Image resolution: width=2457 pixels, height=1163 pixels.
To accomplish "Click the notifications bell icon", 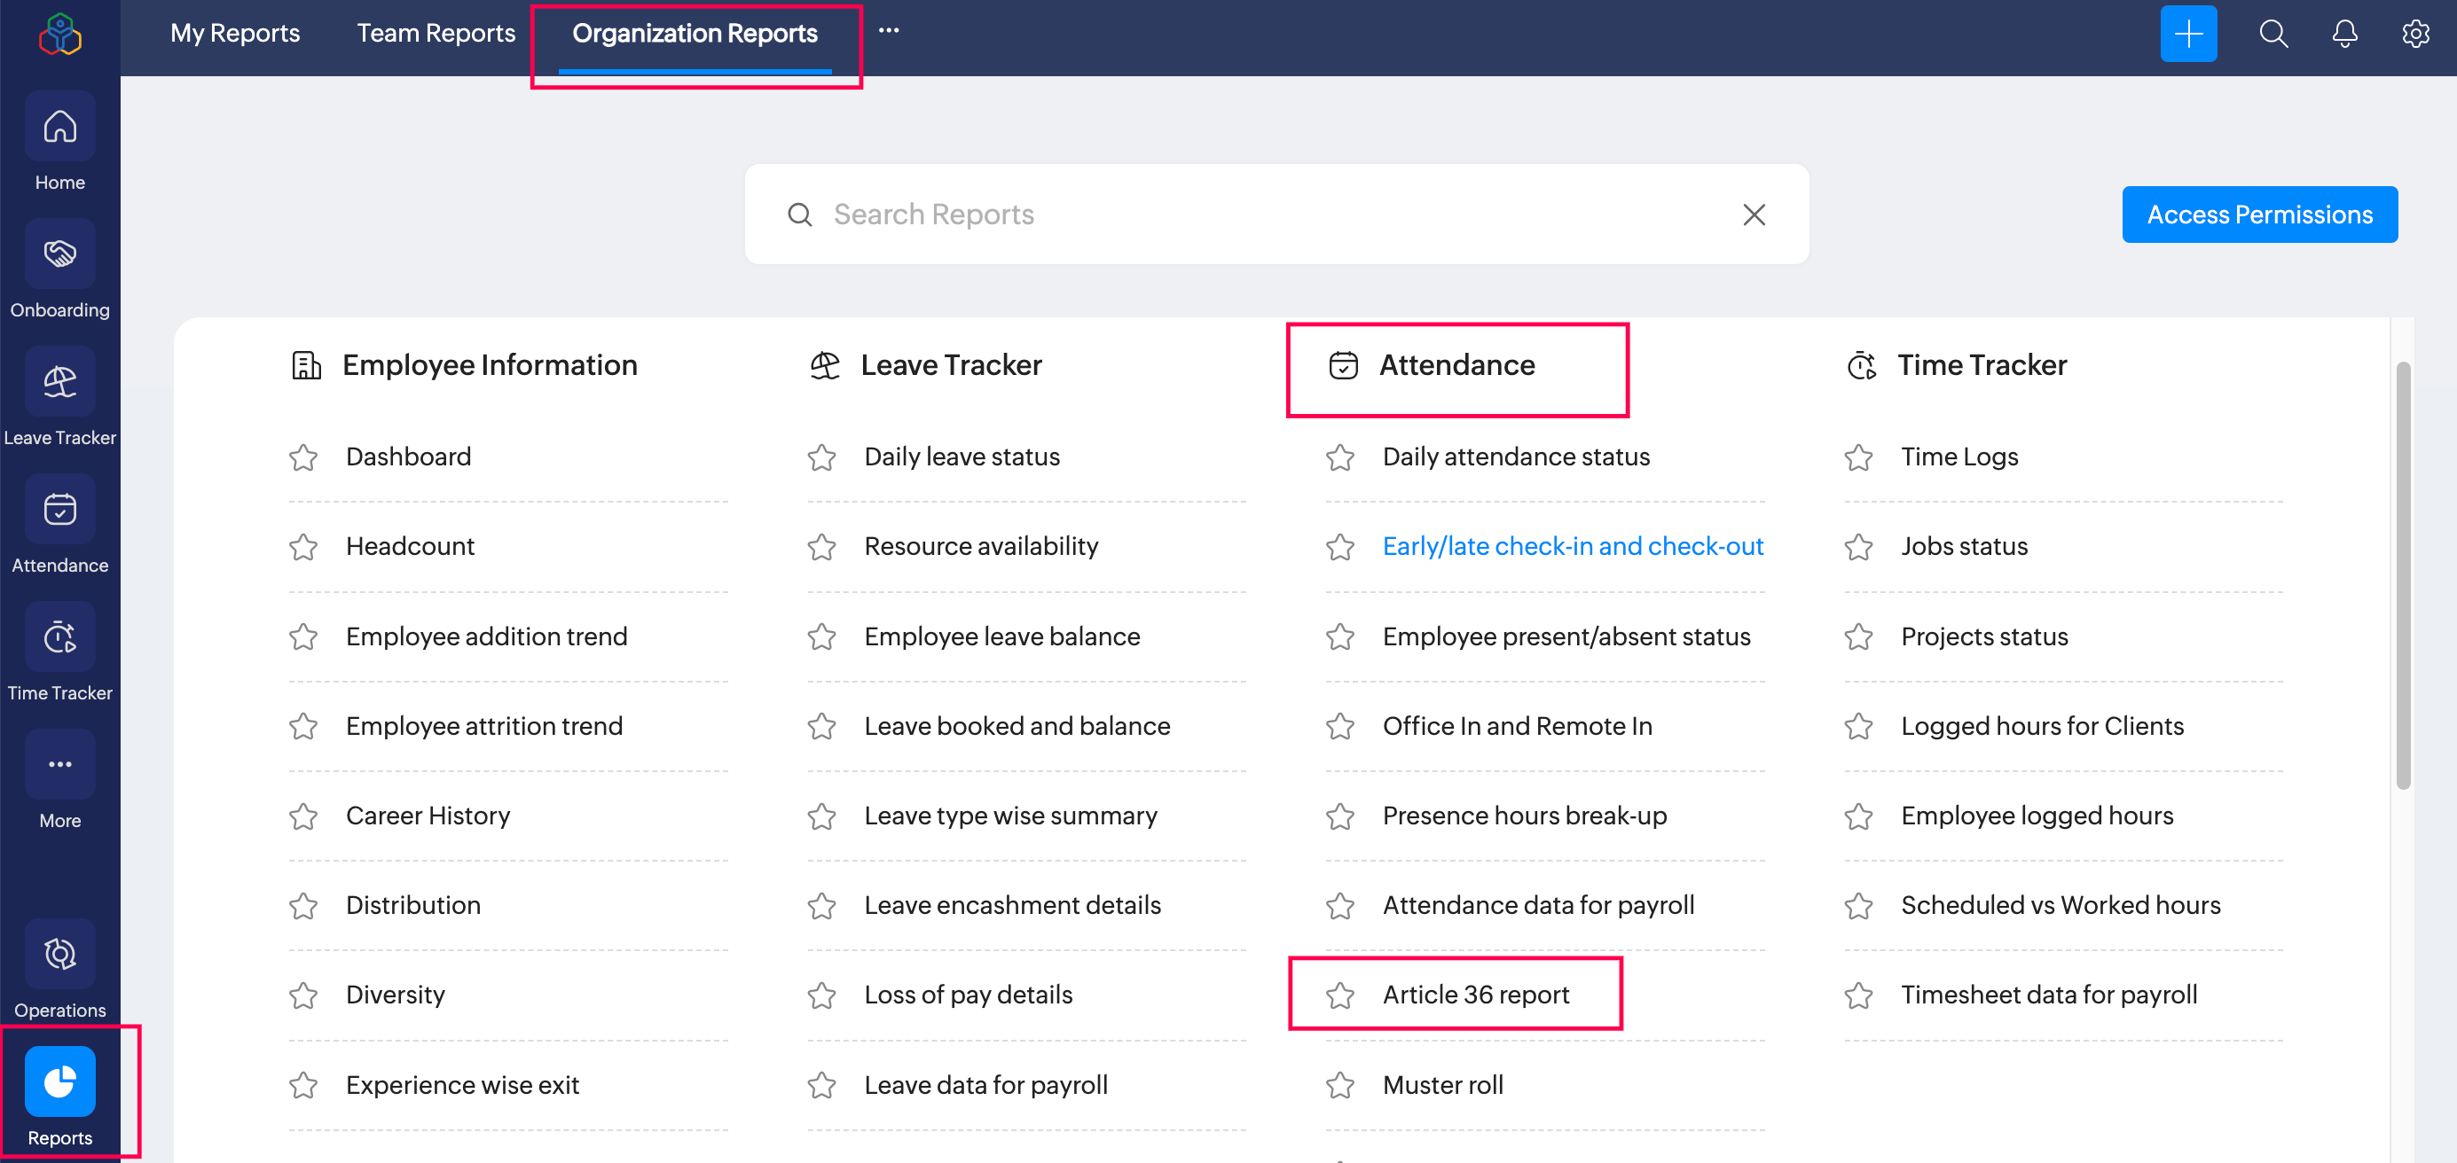I will [x=2343, y=34].
